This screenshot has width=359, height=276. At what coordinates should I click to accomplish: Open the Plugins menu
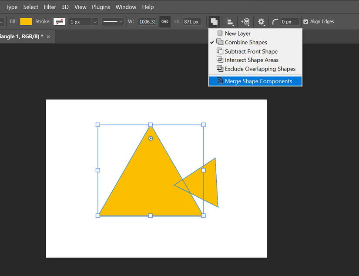tap(101, 7)
